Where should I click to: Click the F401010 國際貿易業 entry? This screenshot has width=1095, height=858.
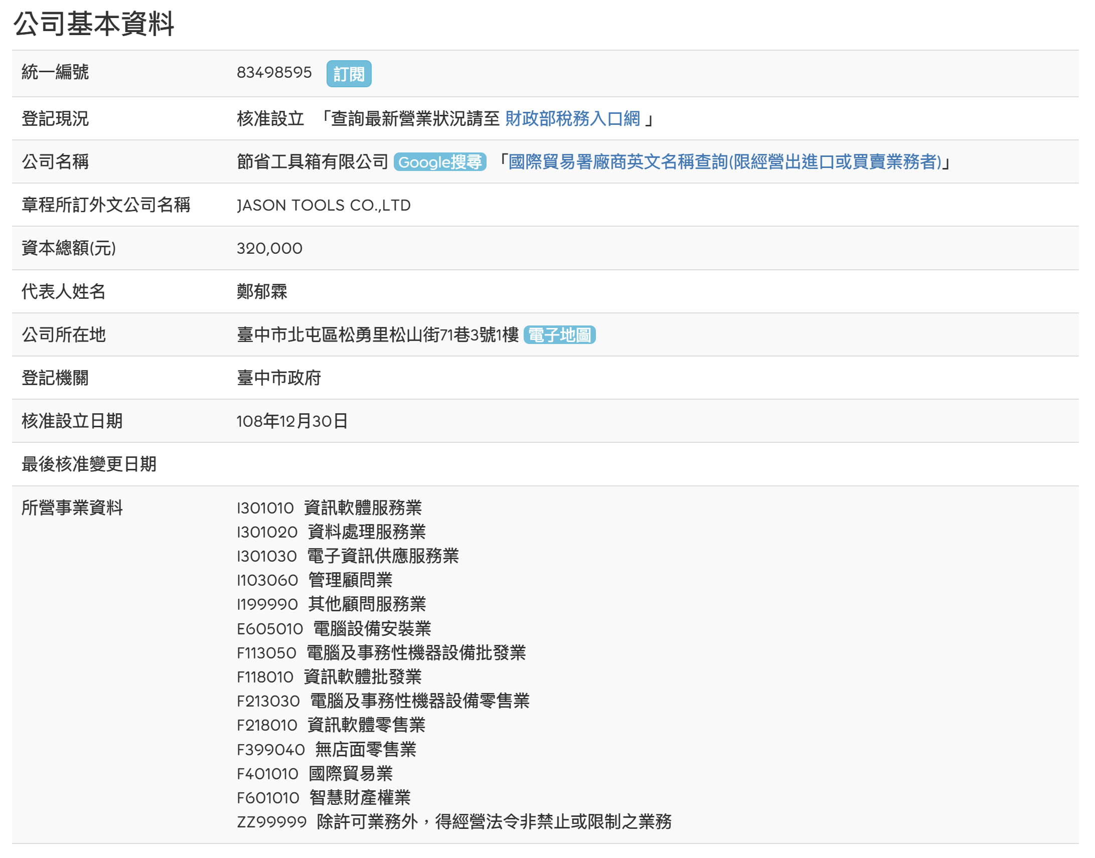click(x=315, y=774)
